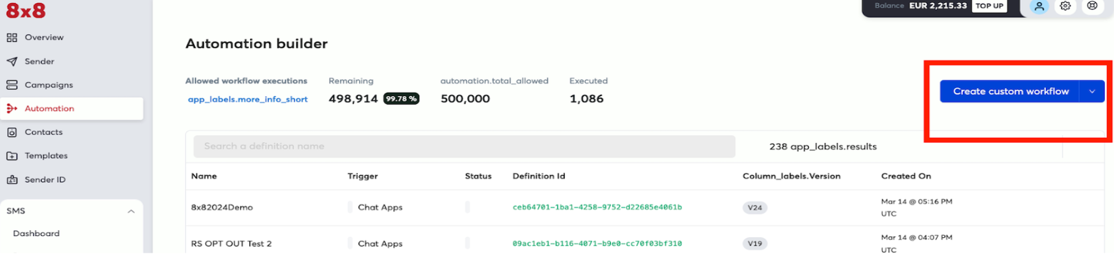The height and width of the screenshot is (257, 1114).
Task: Open the user profile icon
Action: pyautogui.click(x=1039, y=7)
